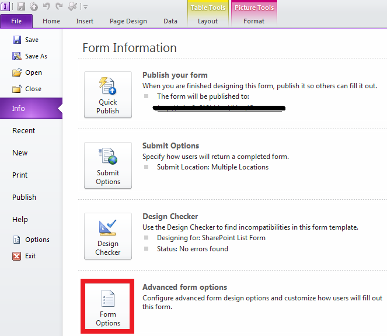The height and width of the screenshot is (336, 387).
Task: Click the Options icon in sidebar
Action: (16, 240)
